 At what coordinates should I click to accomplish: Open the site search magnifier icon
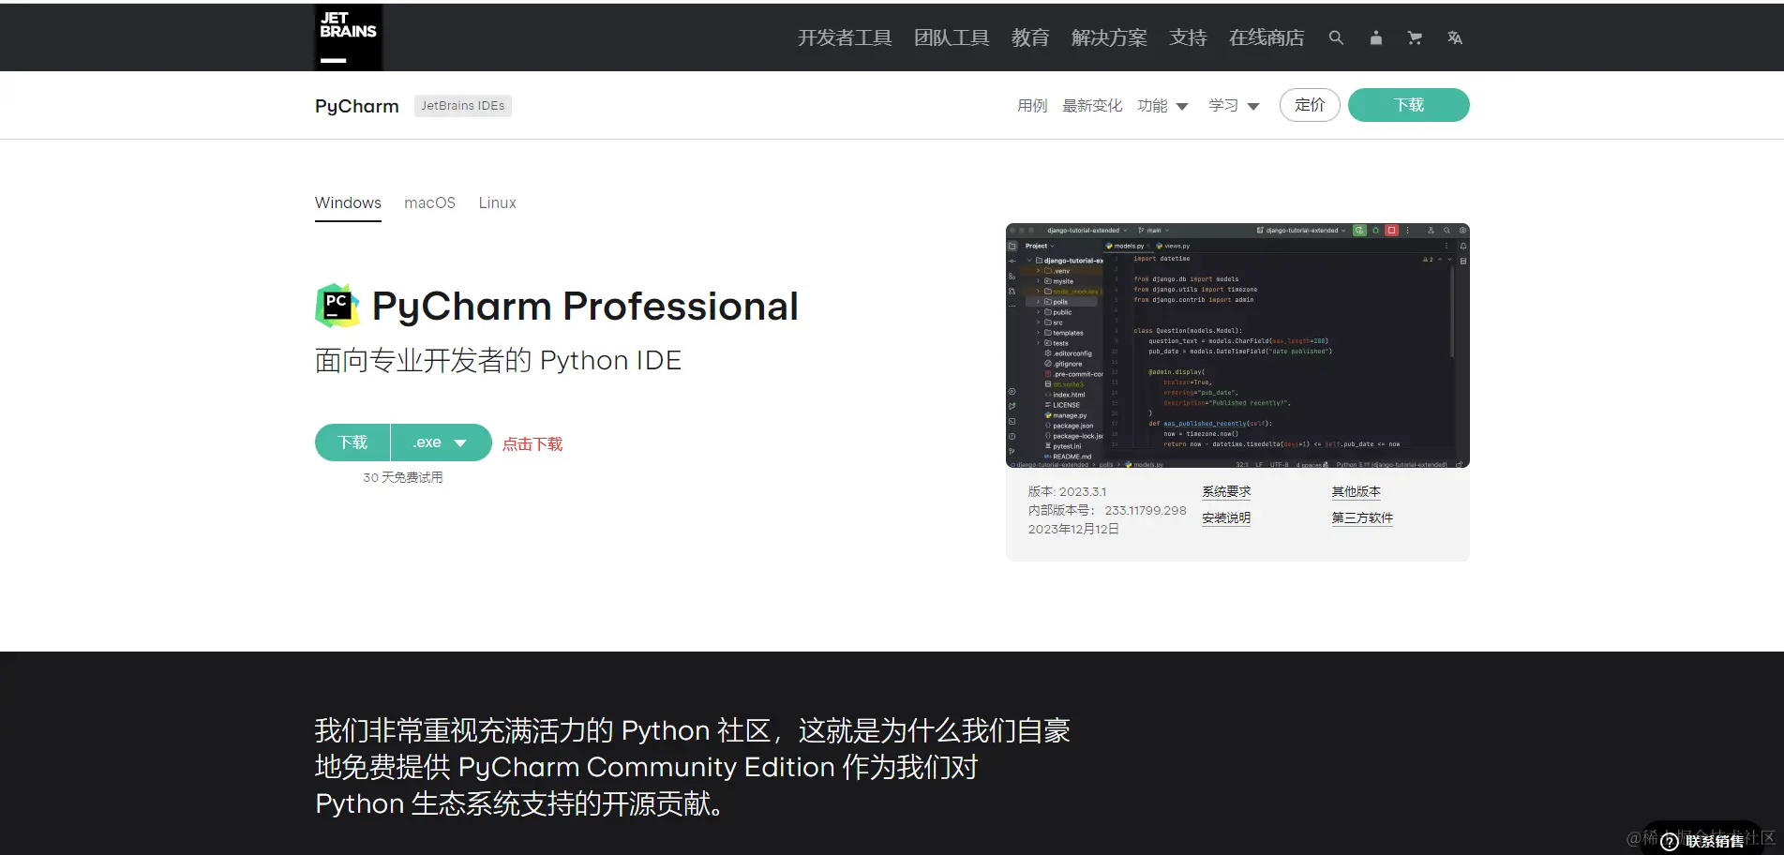pos(1336,37)
